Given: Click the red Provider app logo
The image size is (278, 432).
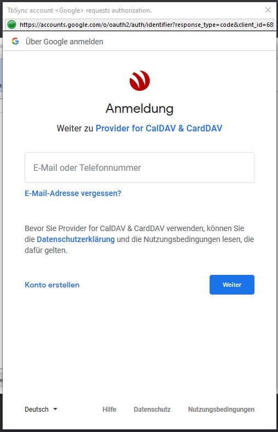Looking at the screenshot, I should pos(140,80).
